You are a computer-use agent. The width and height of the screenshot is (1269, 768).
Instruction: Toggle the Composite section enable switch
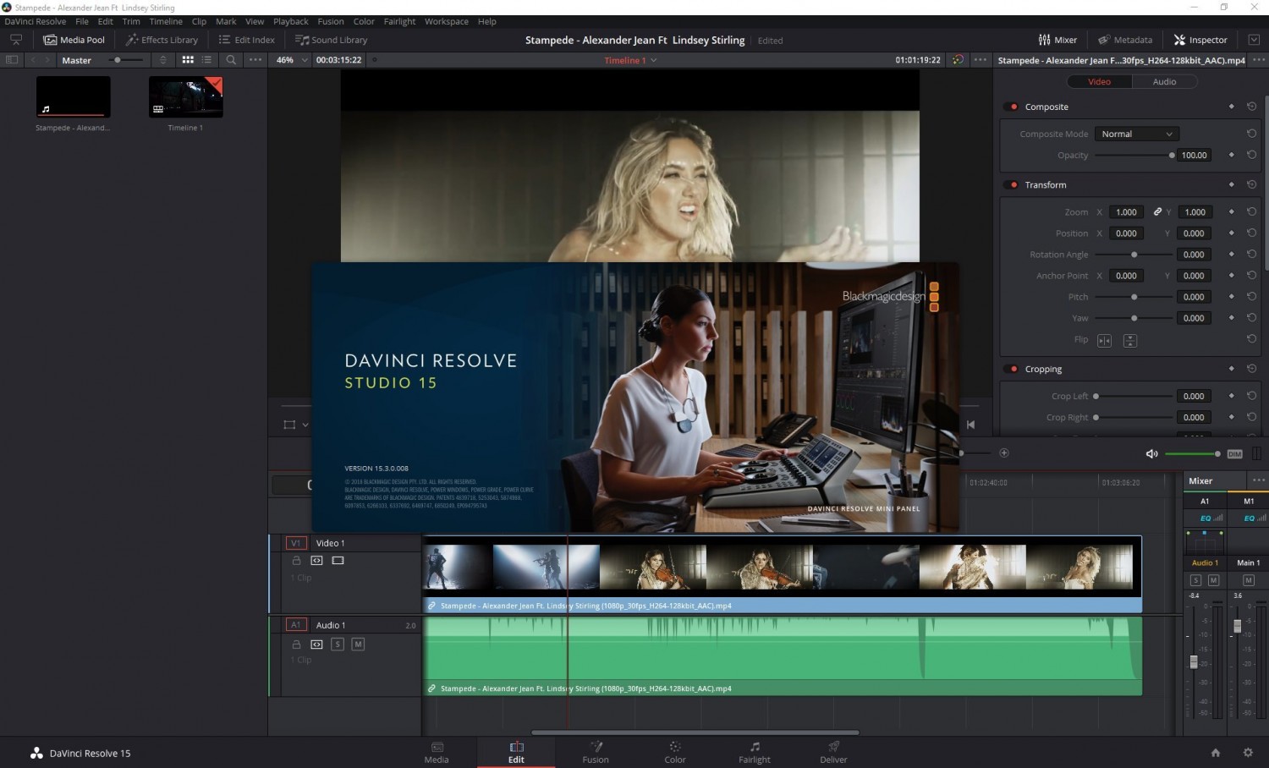coord(1014,107)
